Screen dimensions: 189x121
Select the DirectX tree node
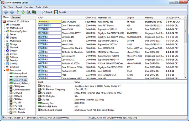(13, 51)
